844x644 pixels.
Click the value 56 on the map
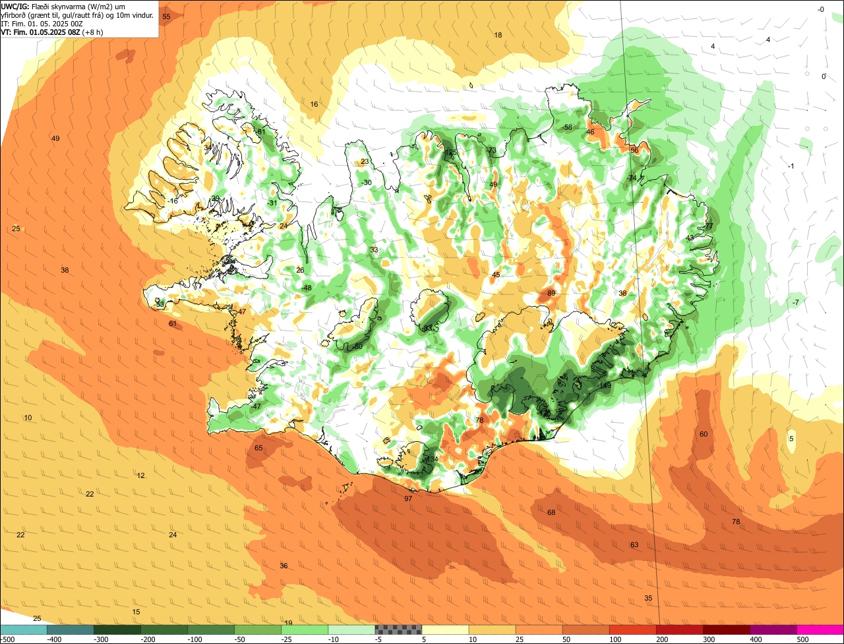[x=634, y=150]
